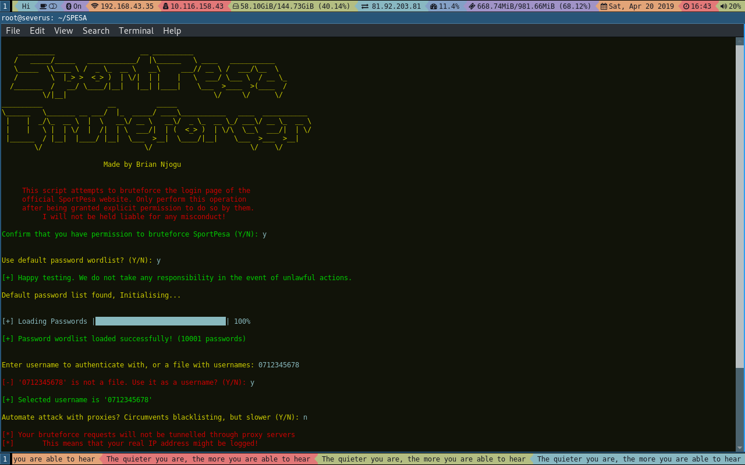Click the network traffic arrows beside 81.92.203.81
The width and height of the screenshot is (745, 465).
pyautogui.click(x=365, y=6)
